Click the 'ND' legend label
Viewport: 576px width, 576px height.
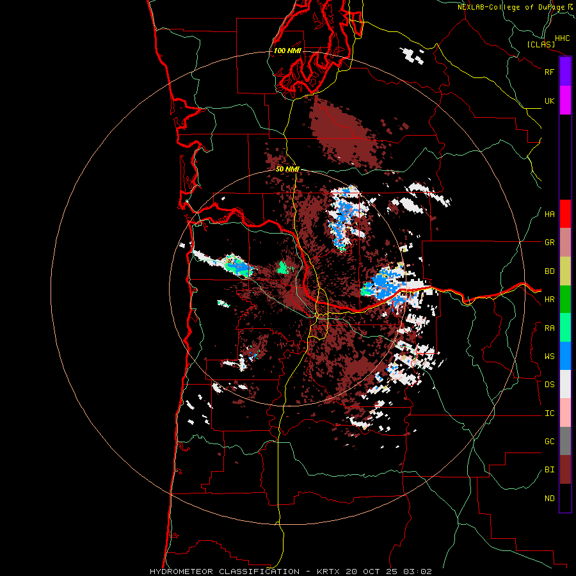549,499
